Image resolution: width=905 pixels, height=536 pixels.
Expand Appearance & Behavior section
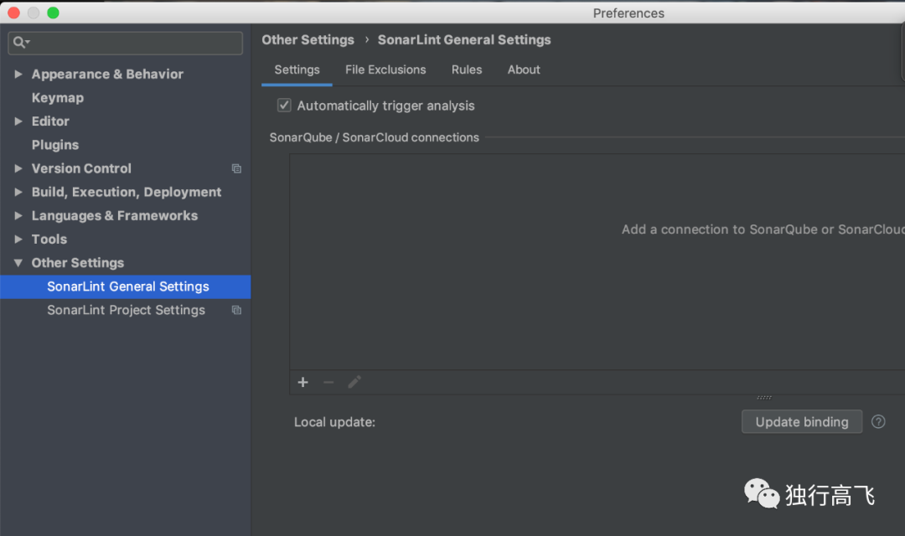pos(18,74)
